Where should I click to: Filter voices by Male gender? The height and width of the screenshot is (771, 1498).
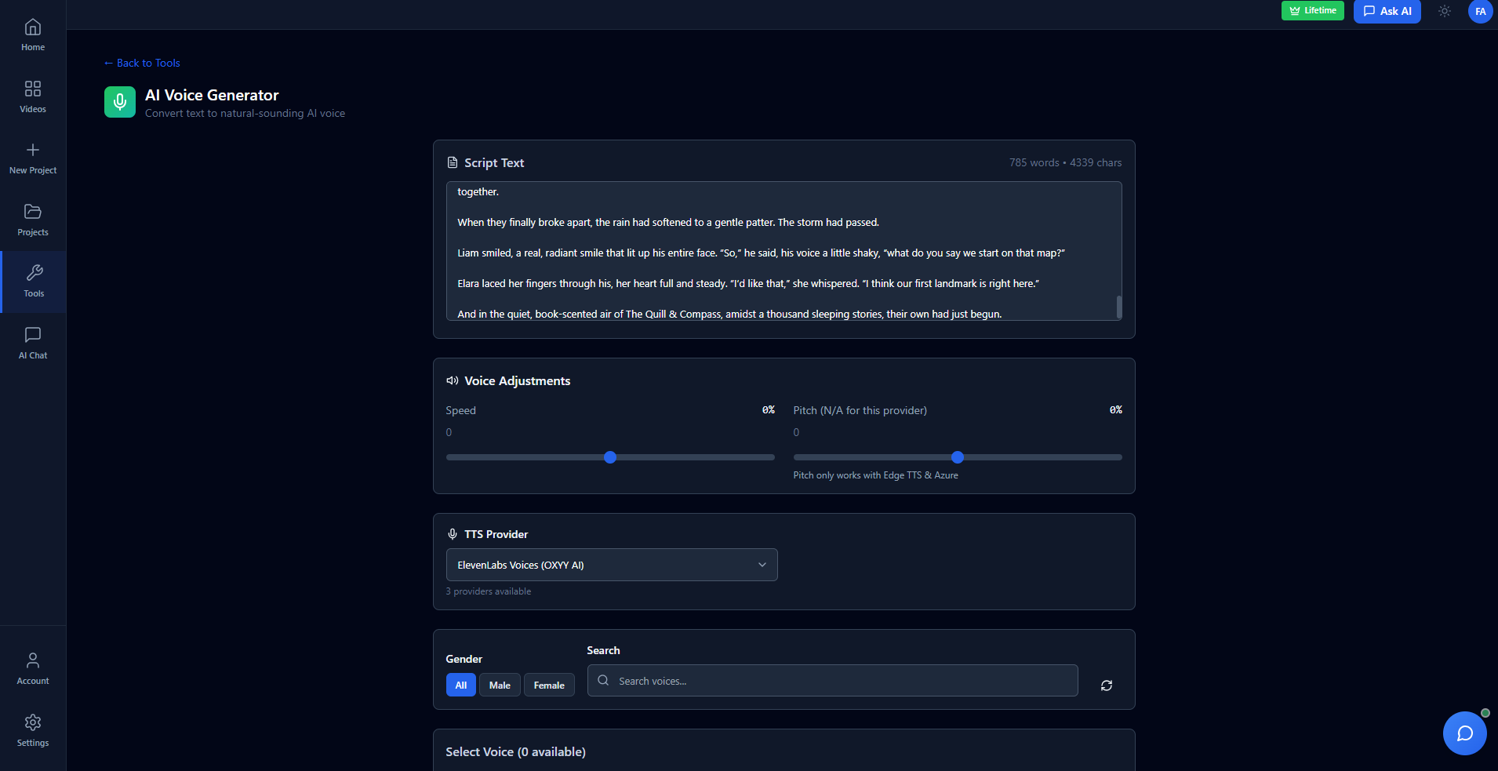pos(500,686)
